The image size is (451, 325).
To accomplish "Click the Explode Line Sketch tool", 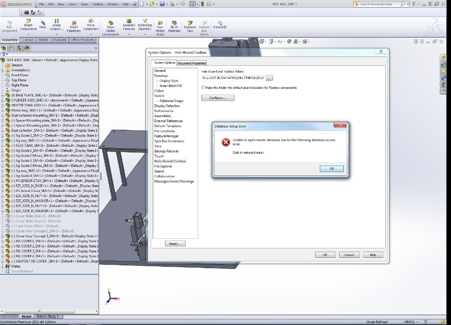I will click(x=204, y=28).
